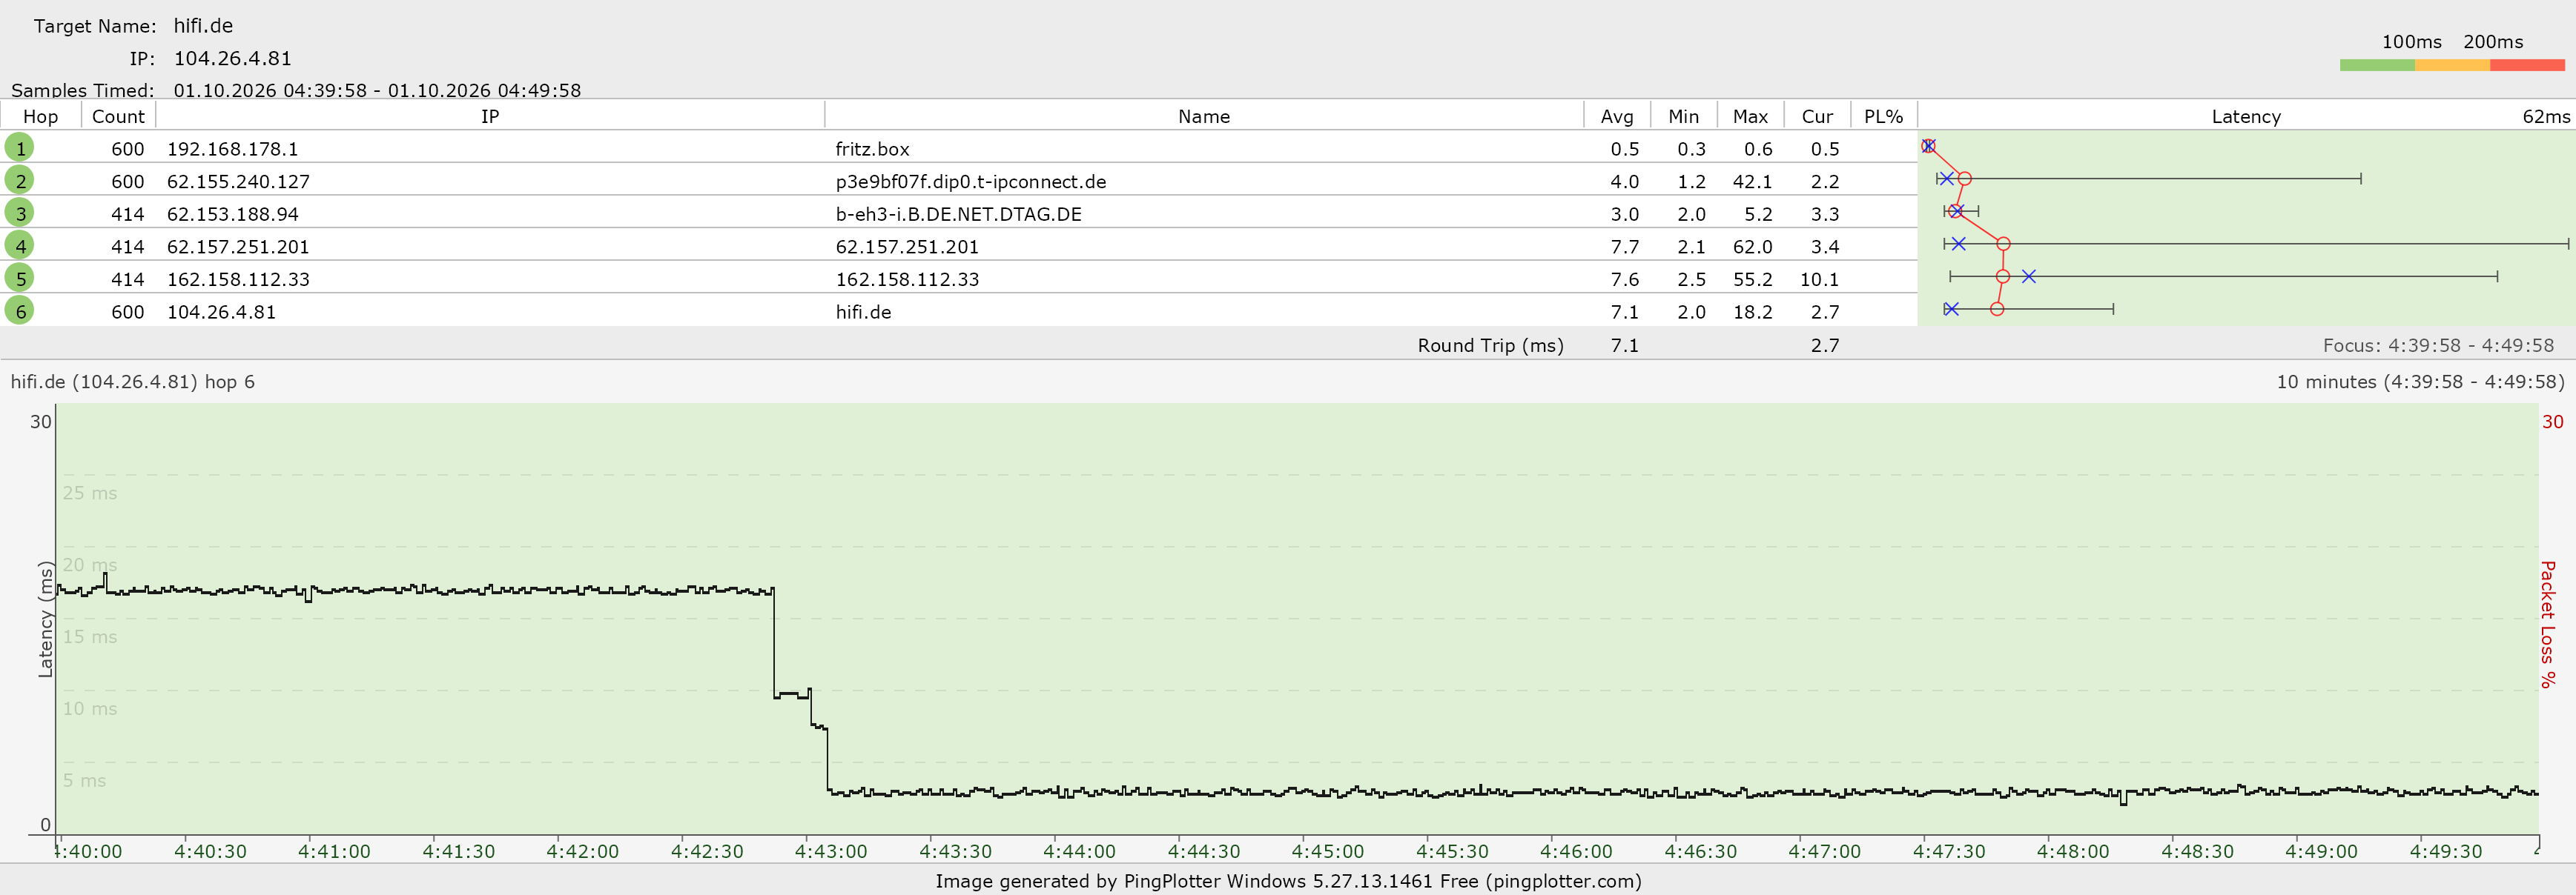Click the orange legend swatch in the latency scale

click(x=2452, y=65)
